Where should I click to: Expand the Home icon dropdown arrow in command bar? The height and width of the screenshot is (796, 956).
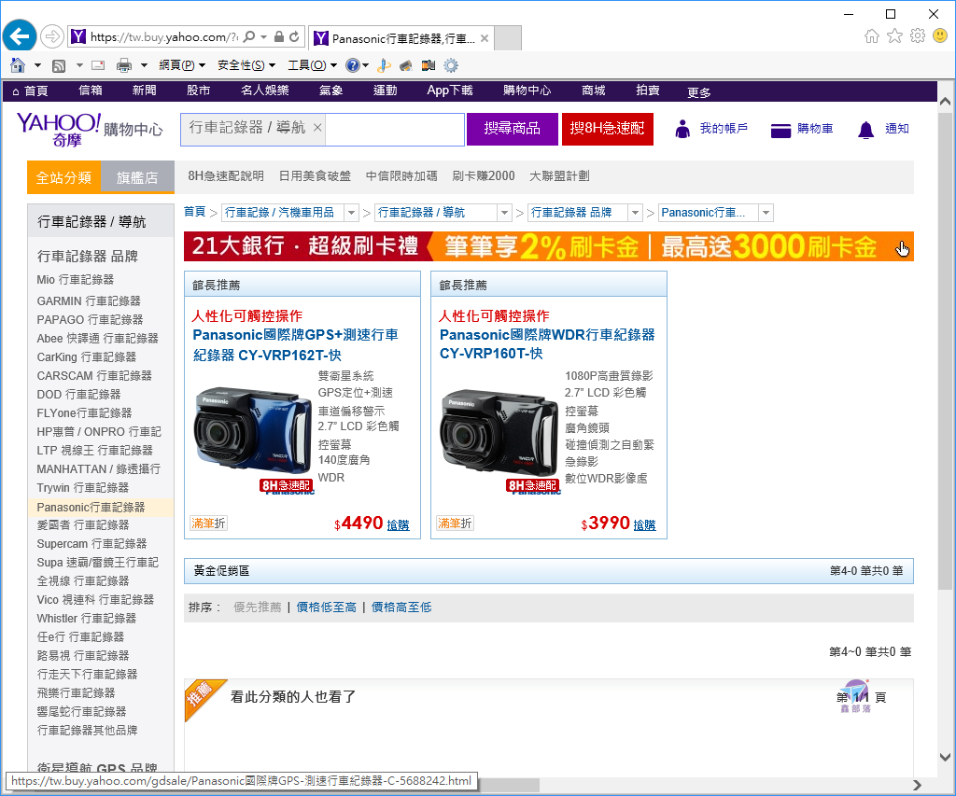tap(37, 65)
